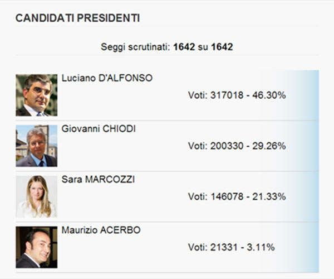Click the Maurizio ACERBO name
The image size is (334, 279).
pos(102,230)
